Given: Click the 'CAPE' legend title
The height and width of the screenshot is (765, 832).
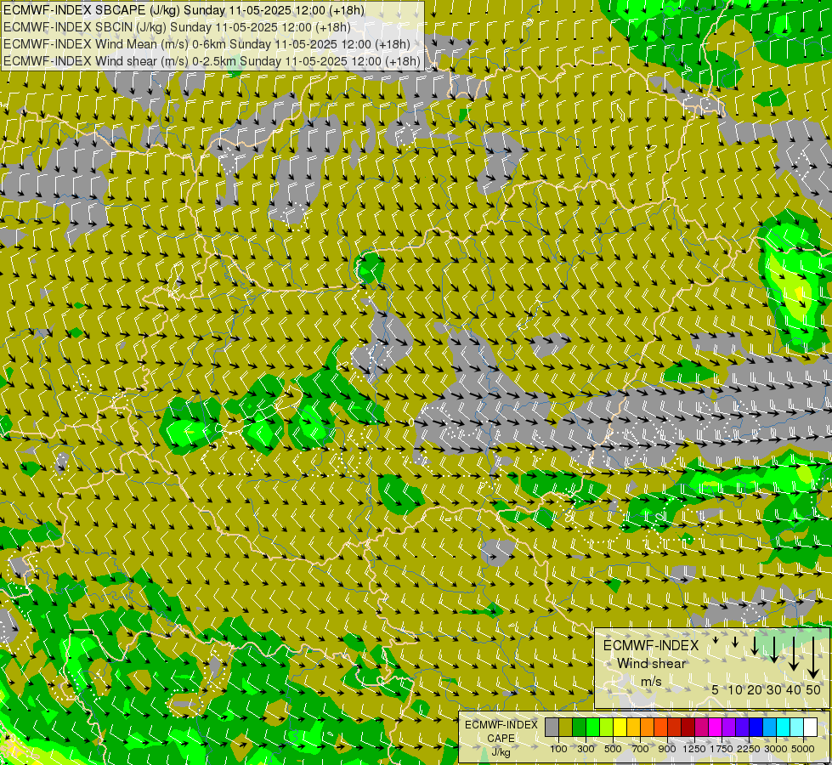Looking at the screenshot, I should (501, 739).
